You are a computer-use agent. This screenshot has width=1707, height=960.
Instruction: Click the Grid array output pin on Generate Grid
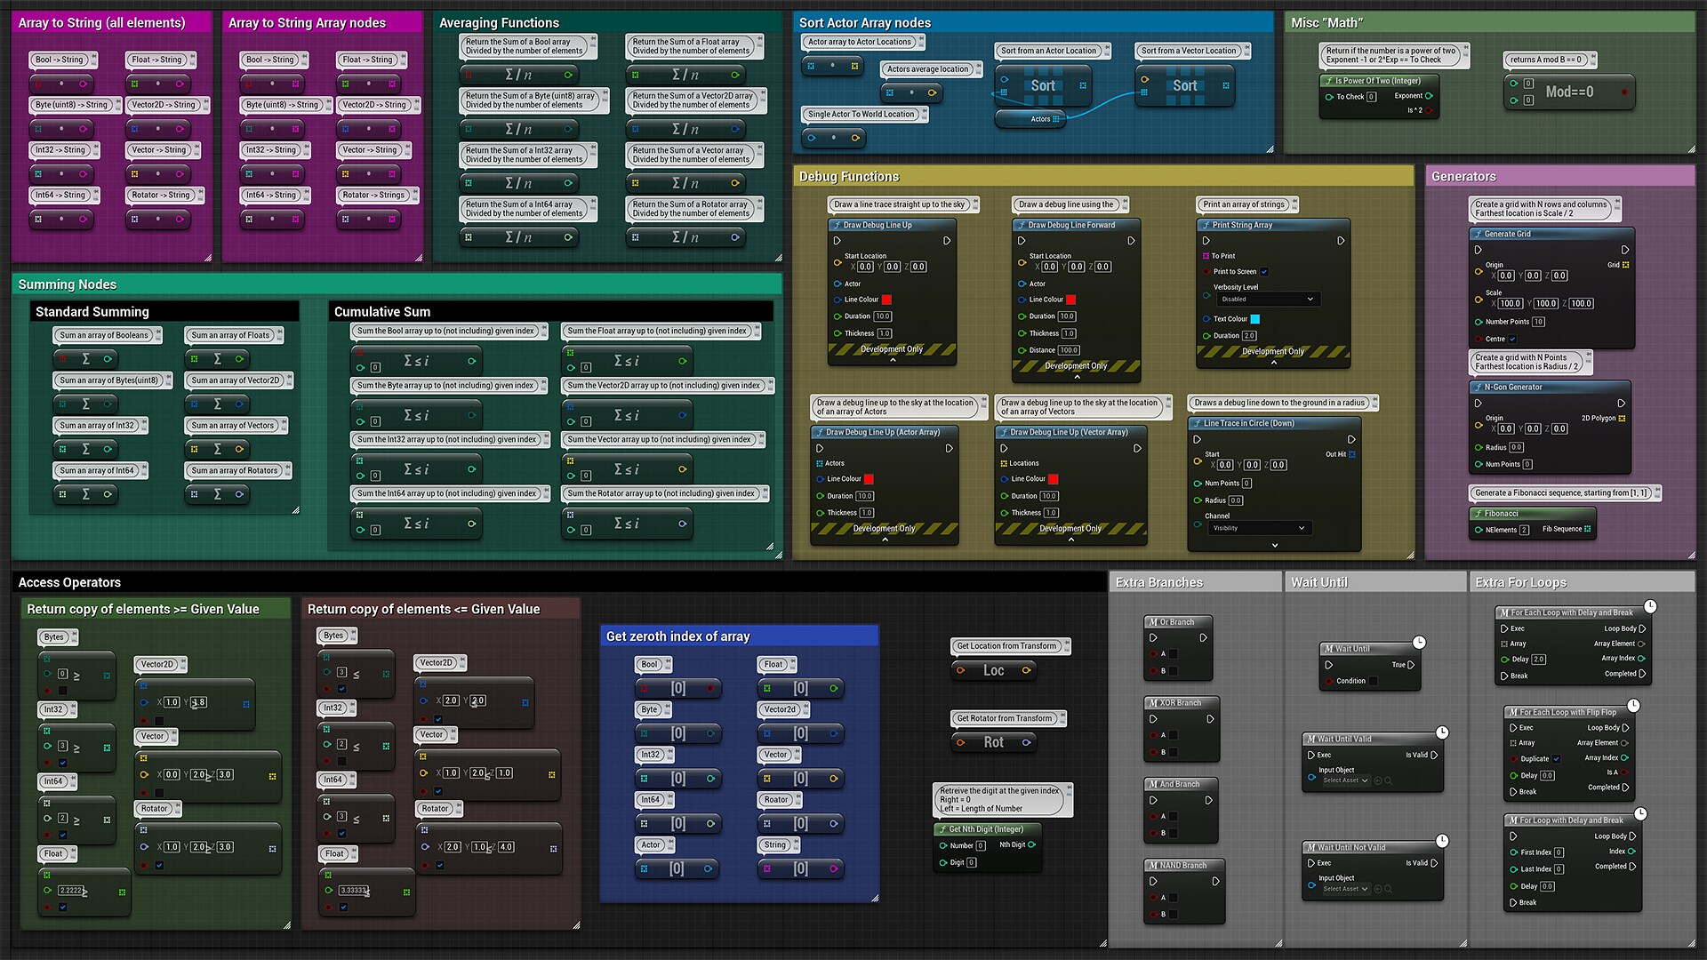[x=1625, y=265]
